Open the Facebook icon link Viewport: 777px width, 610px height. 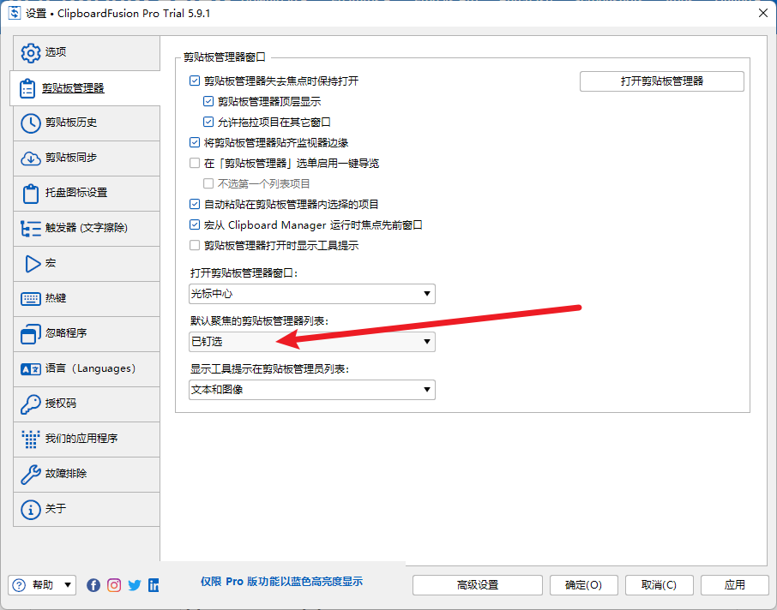pos(93,585)
